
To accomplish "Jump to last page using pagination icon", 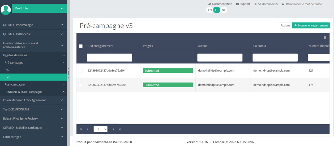I will (x=120, y=129).
